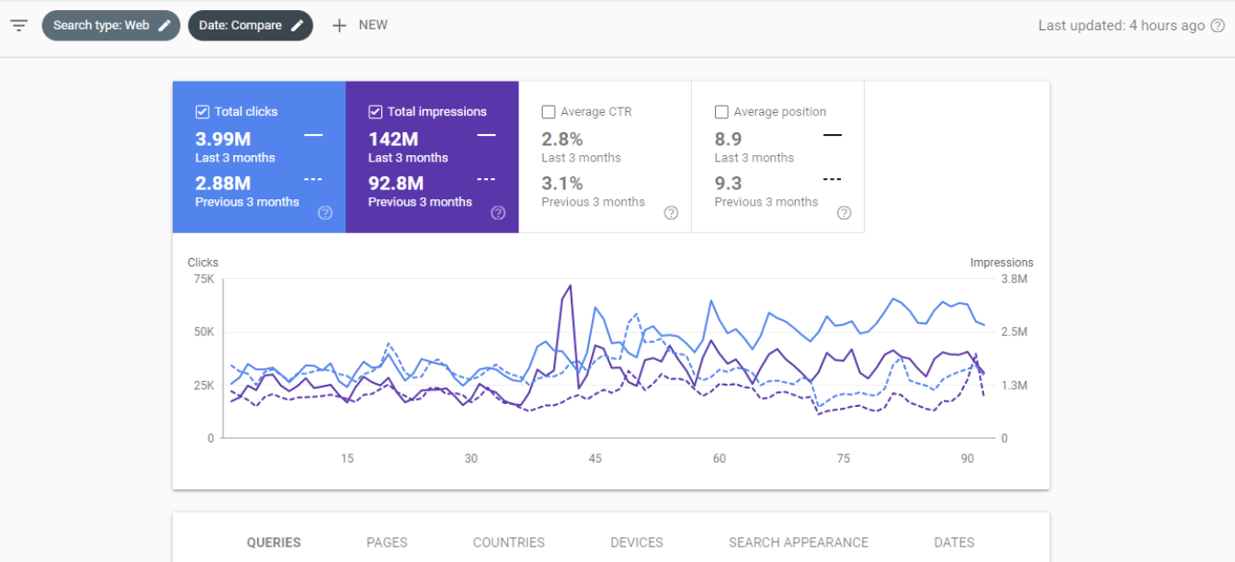Click the 3.99M total clicks value
Screen dimensions: 1235x562
[x=223, y=139]
